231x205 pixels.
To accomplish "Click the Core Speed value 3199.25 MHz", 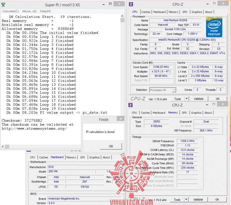I will click(x=161, y=67).
